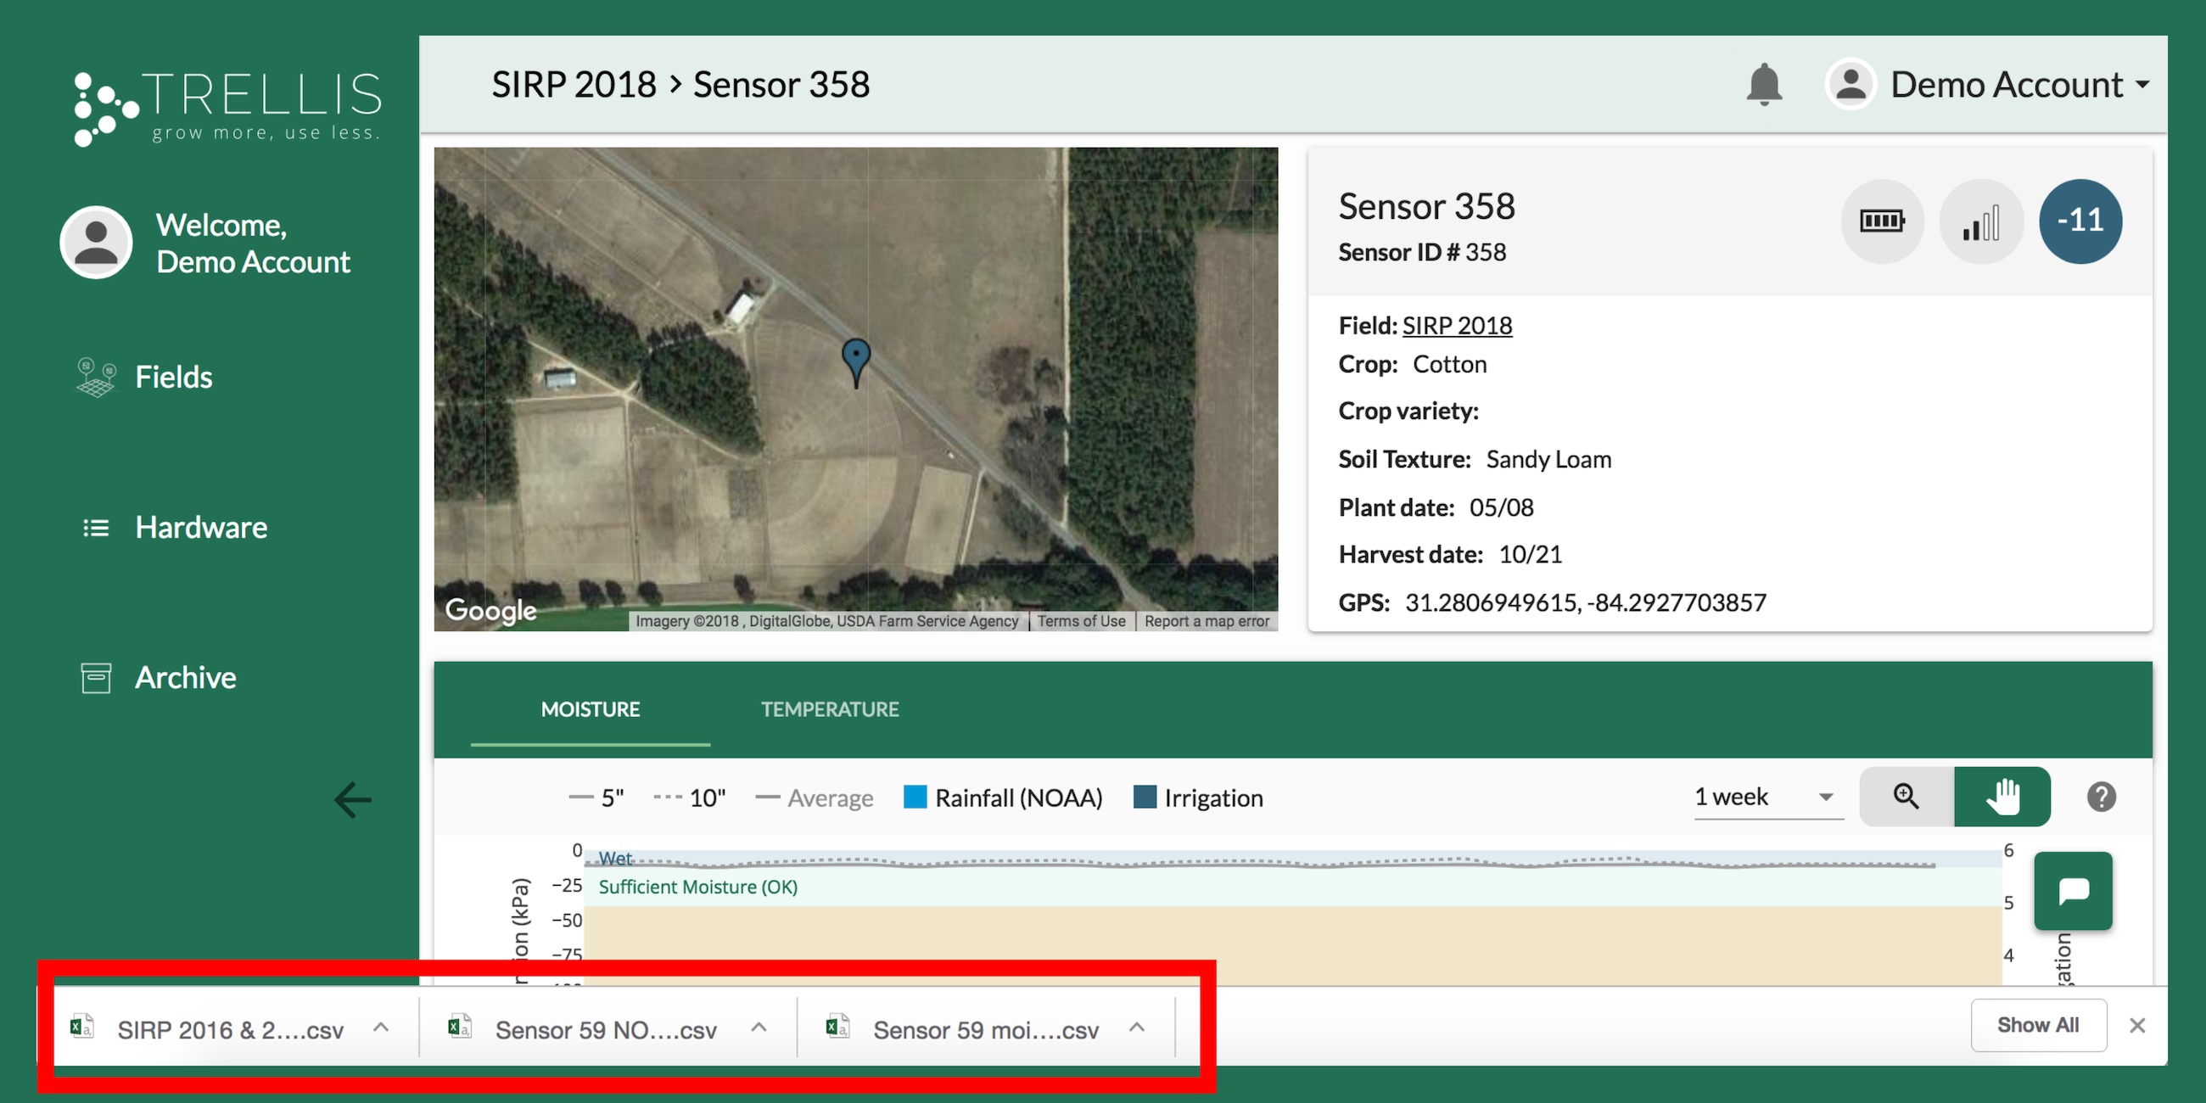Expand options for Sensor 59 NO csv download
Screen dimensions: 2206x1103
[x=759, y=1027]
